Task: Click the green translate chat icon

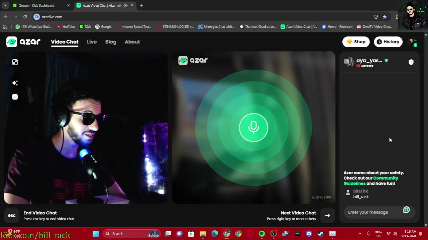Action: pyautogui.click(x=407, y=210)
